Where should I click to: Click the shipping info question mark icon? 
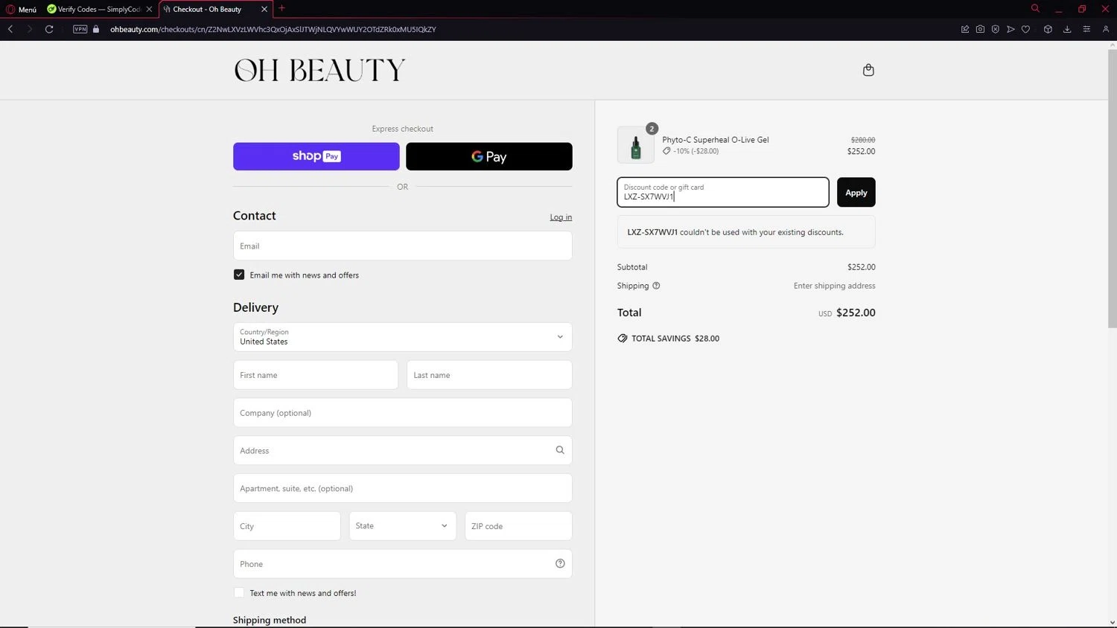(x=656, y=286)
